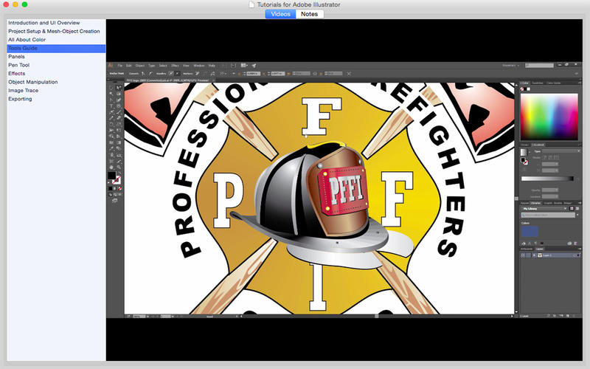590x369 pixels.
Task: Switch to the Artboards panel tab
Action: [x=527, y=249]
